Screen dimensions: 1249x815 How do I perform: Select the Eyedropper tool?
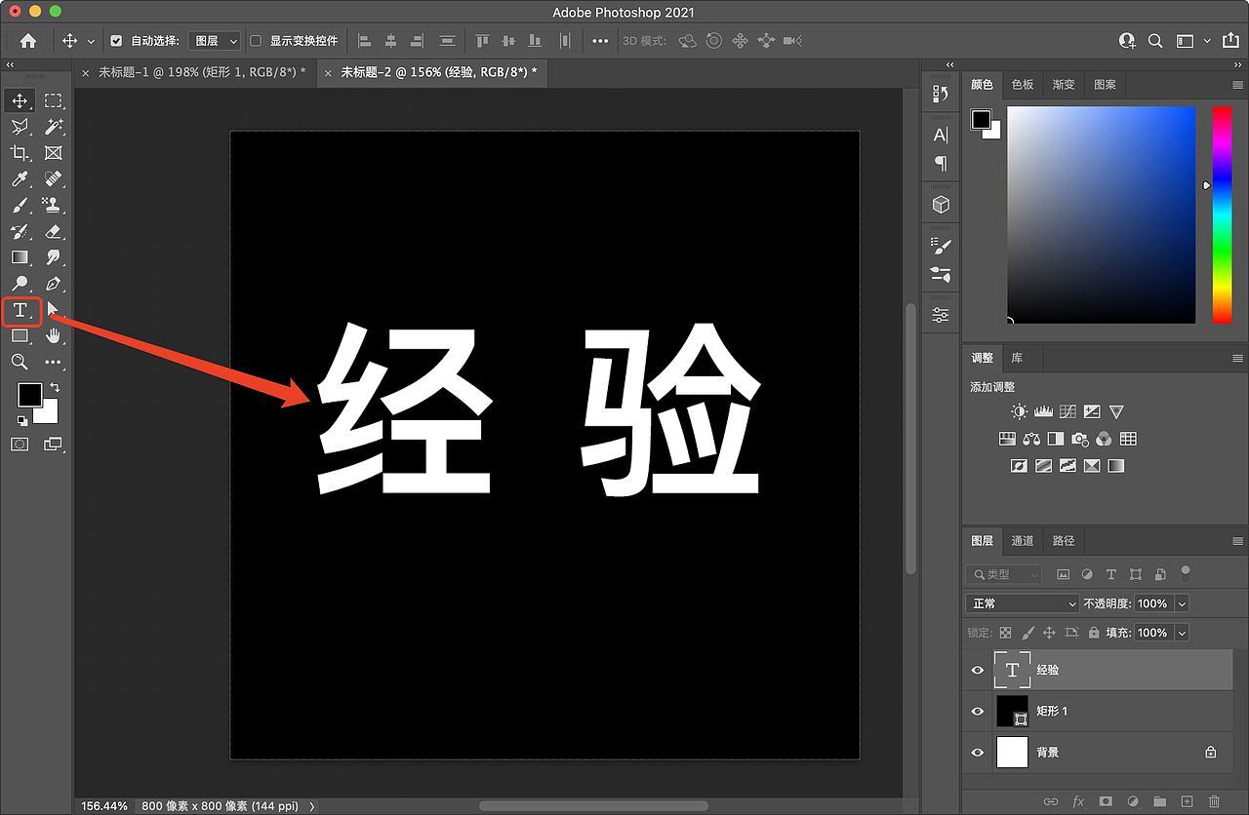tap(20, 178)
